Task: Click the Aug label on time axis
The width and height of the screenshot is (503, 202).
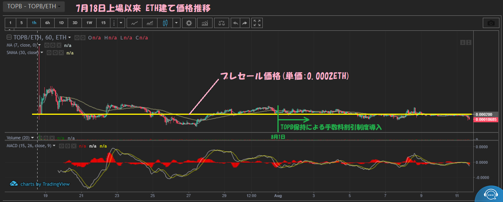Action: pyautogui.click(x=278, y=195)
